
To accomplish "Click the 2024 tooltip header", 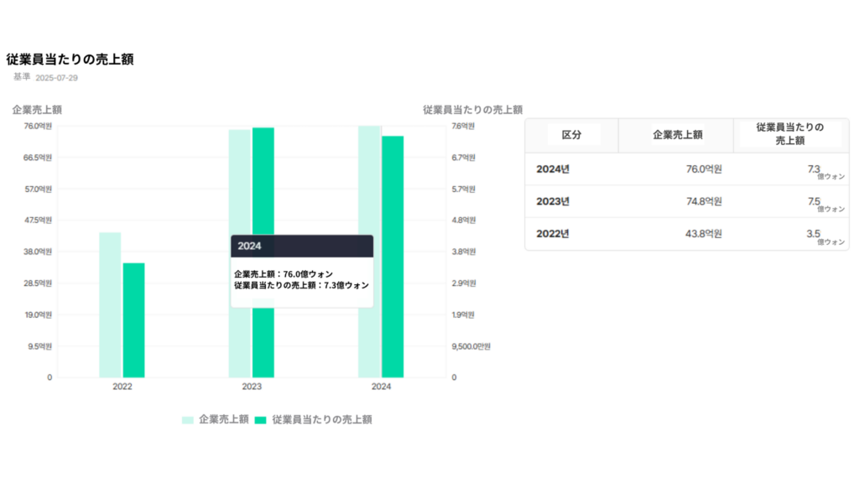I will coord(302,247).
